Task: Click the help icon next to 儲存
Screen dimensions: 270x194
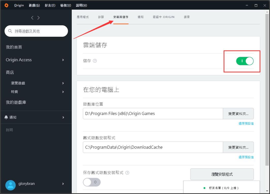Action: coord(95,61)
